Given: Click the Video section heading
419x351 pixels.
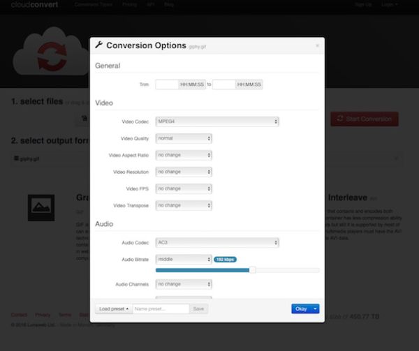Looking at the screenshot, I should point(104,103).
